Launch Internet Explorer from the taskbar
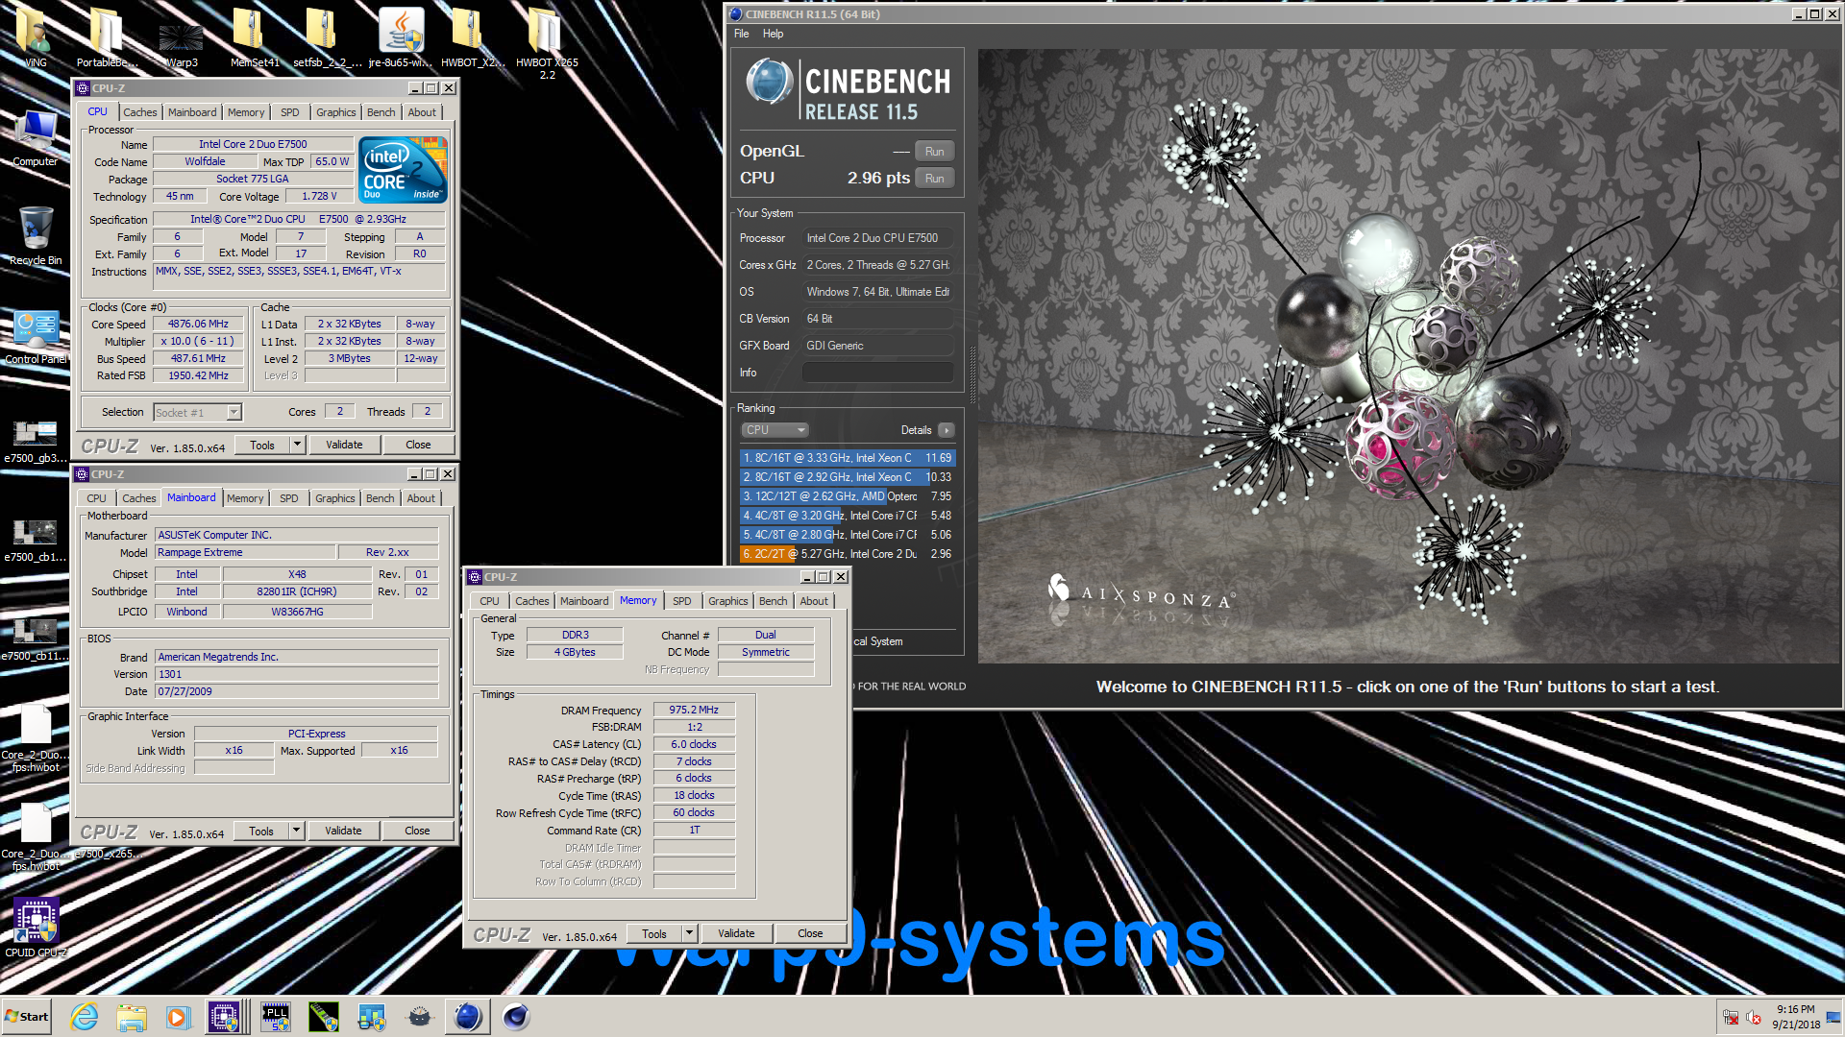Image resolution: width=1845 pixels, height=1037 pixels. coord(85,1017)
